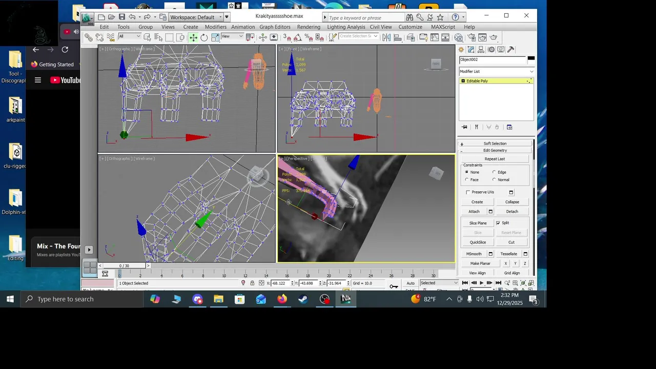
Task: Click the Object002 black color swatch
Action: (531, 59)
